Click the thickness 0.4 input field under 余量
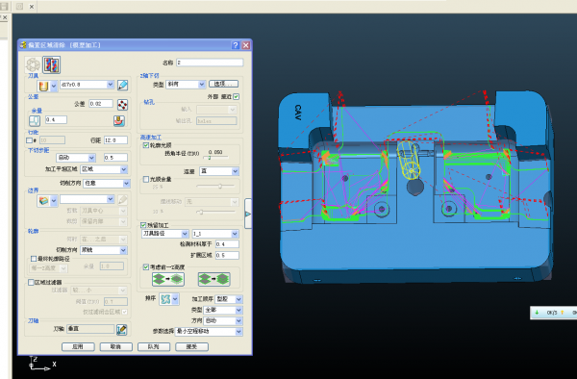577x379 pixels. (x=56, y=119)
